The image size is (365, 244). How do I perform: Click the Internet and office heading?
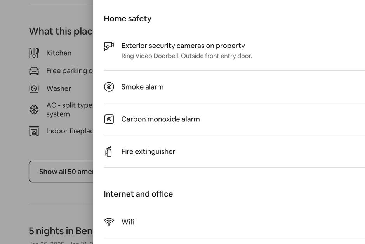tap(138, 194)
